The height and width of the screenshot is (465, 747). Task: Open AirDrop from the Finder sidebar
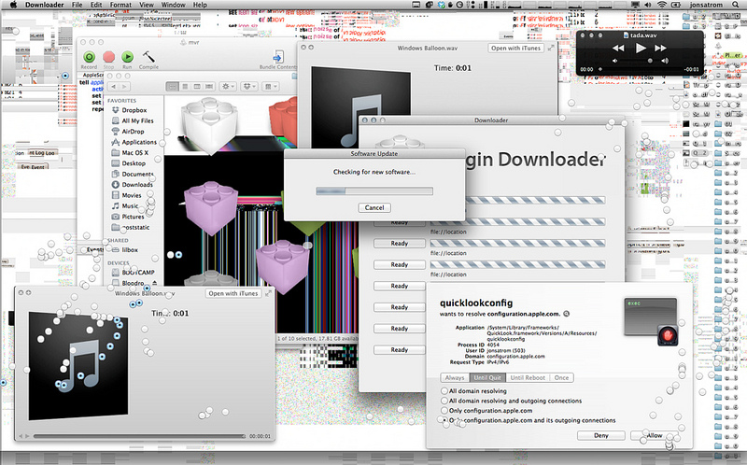click(128, 132)
